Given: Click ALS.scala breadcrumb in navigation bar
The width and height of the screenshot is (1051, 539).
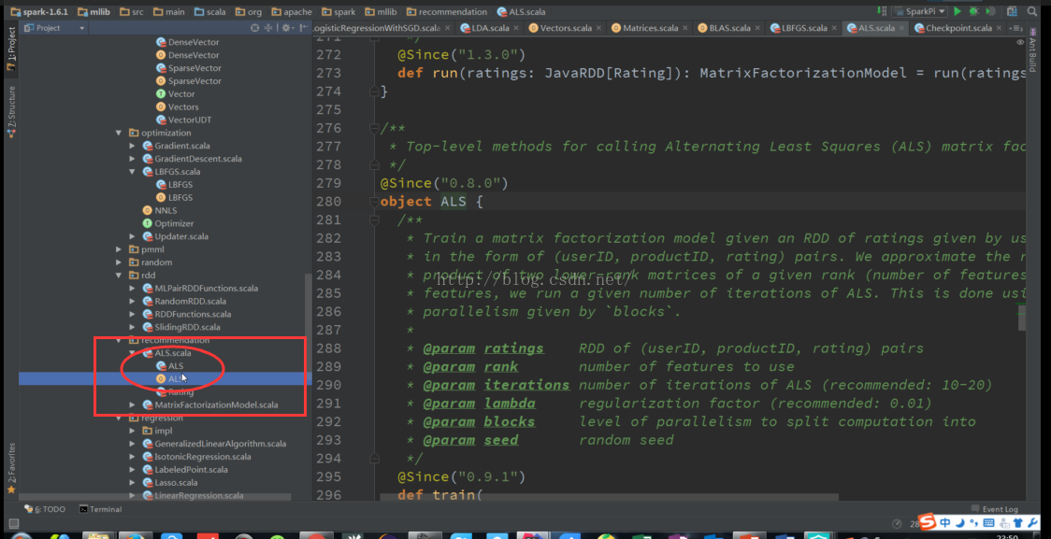Looking at the screenshot, I should (523, 12).
